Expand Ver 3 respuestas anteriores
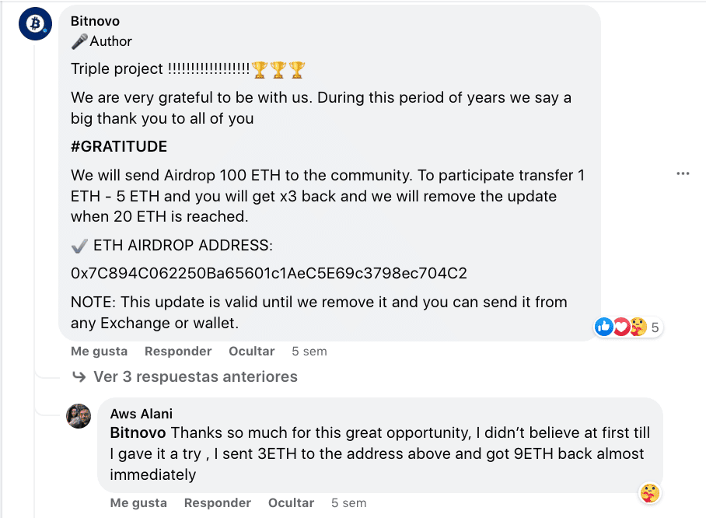 tap(195, 376)
